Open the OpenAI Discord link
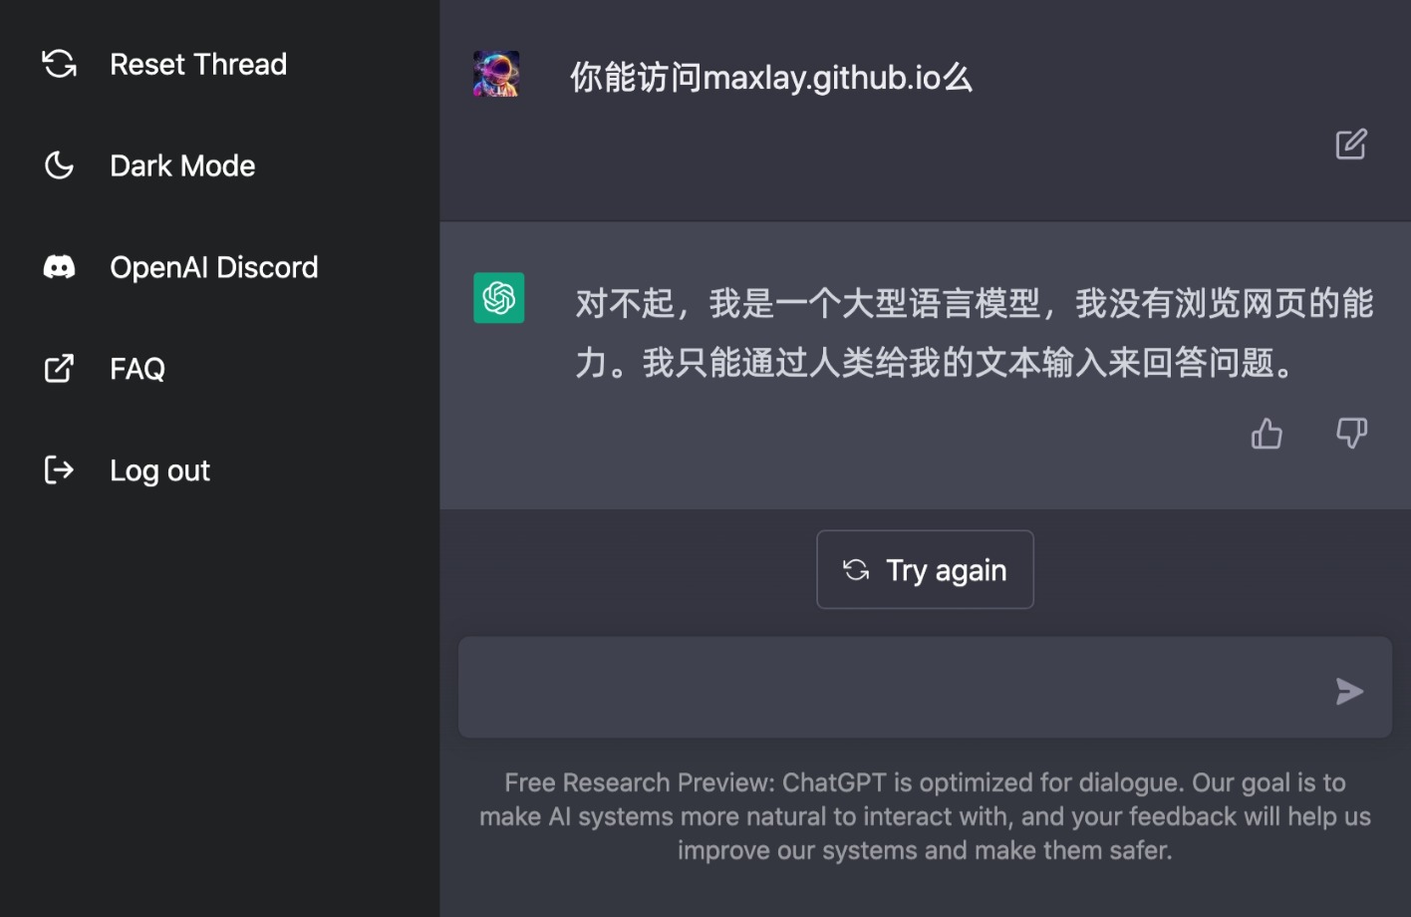 tap(214, 267)
